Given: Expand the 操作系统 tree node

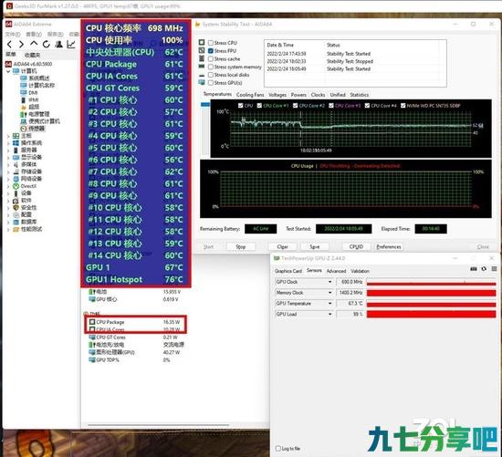Looking at the screenshot, I should tap(8, 143).
